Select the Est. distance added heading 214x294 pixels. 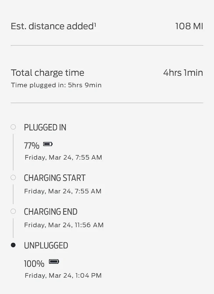(53, 26)
